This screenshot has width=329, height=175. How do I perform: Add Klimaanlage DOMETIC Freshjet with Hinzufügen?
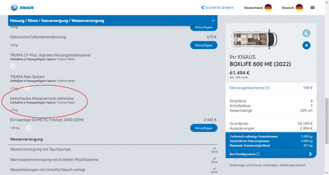(x=204, y=128)
